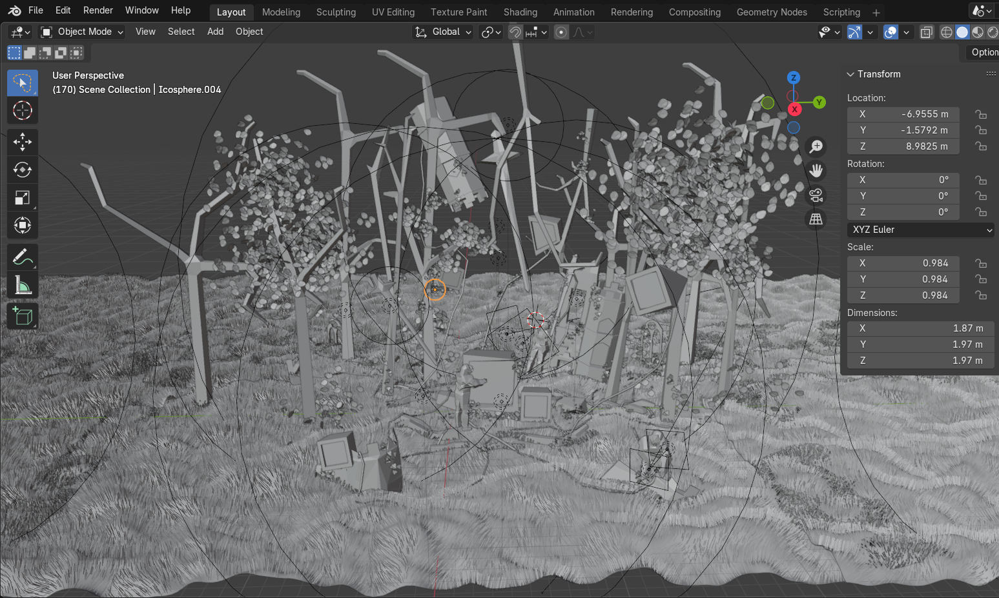The width and height of the screenshot is (999, 598).
Task: Open overlay options dropdown arrow
Action: click(x=907, y=32)
